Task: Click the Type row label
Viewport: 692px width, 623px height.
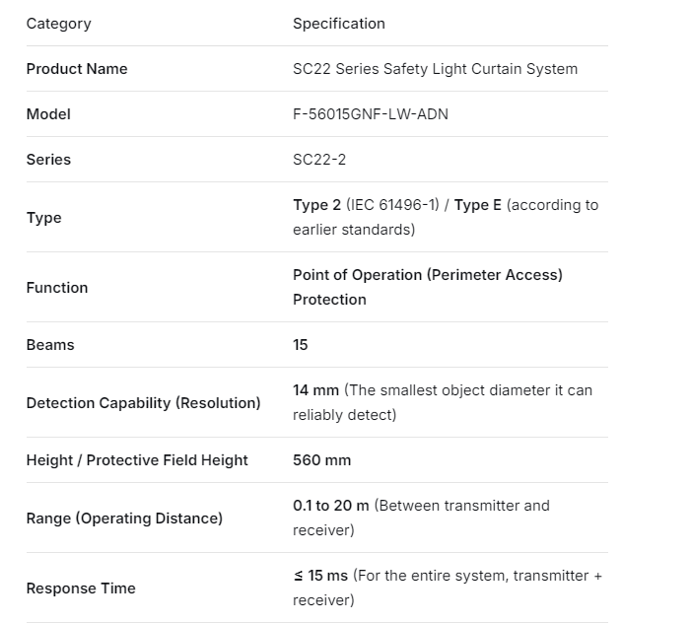Action: click(43, 218)
